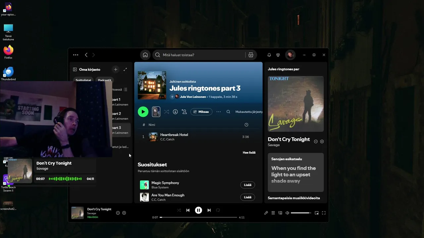Toggle playlist shuffle next to preview card
The height and width of the screenshot is (238, 424).
point(166,112)
